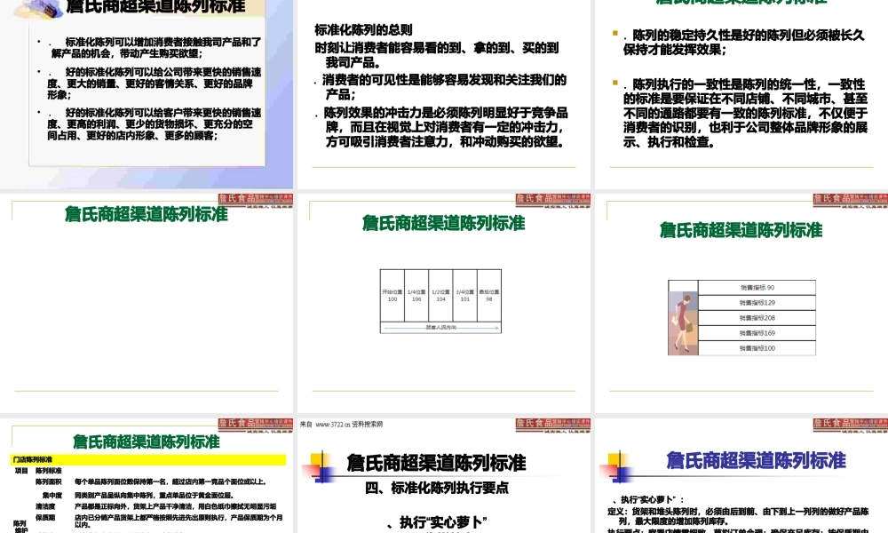Click the 销售指标169 shelf row

click(757, 333)
